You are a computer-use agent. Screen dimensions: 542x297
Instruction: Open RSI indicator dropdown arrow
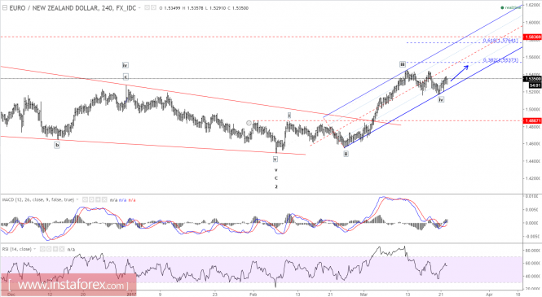[x=34, y=249]
